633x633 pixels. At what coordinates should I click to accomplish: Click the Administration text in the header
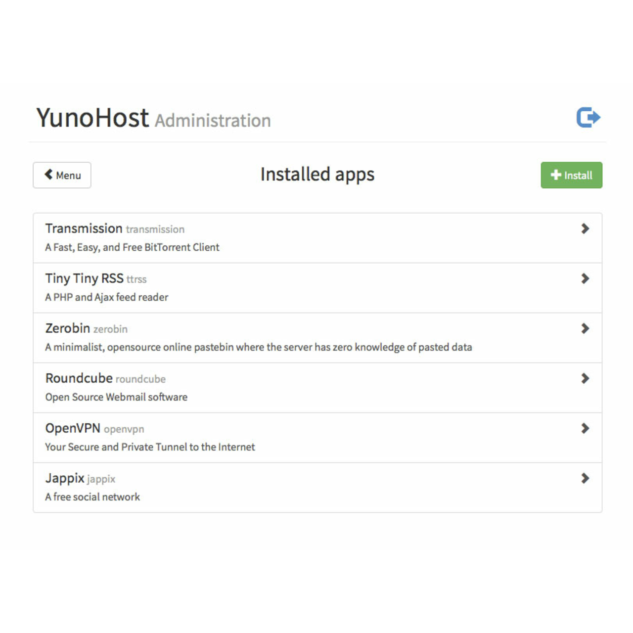(213, 121)
